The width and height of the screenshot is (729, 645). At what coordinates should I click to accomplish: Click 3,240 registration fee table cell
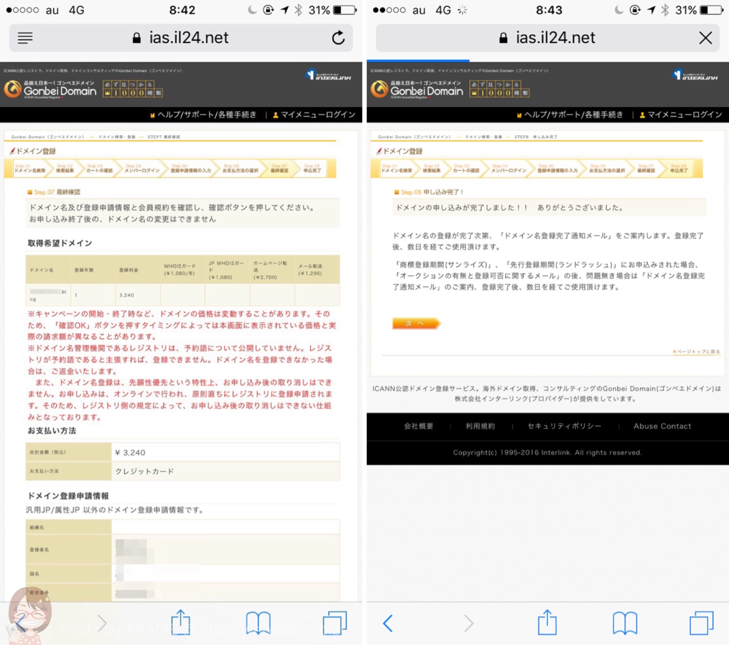[138, 295]
